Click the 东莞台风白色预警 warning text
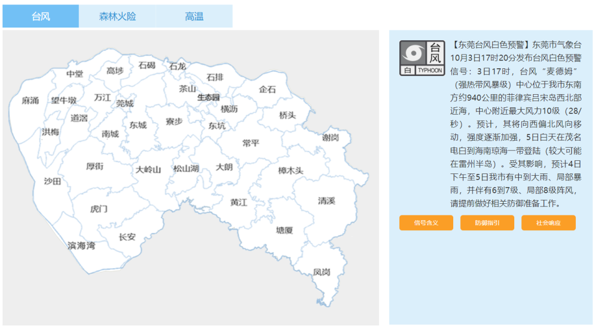Viewport: 594px width, 331px height. (491, 45)
